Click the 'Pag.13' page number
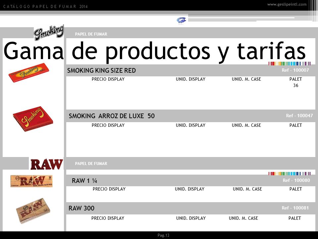 tap(163, 235)
